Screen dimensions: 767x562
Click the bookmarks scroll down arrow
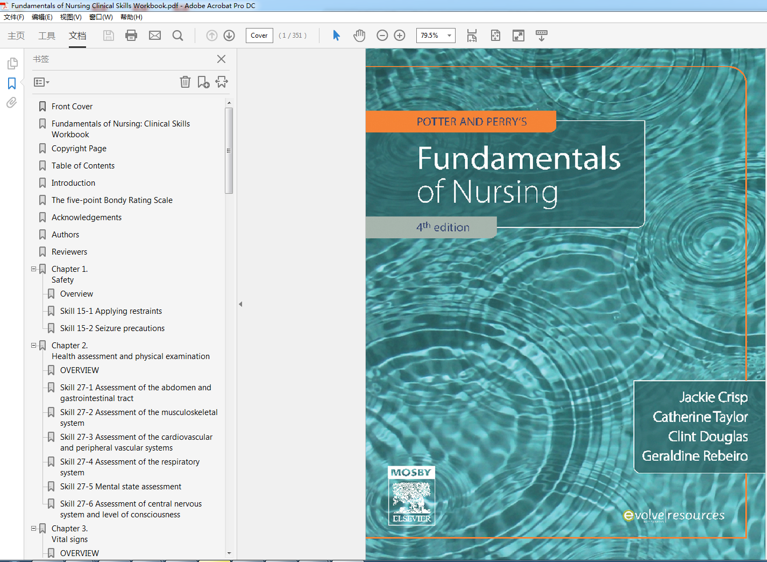(229, 553)
